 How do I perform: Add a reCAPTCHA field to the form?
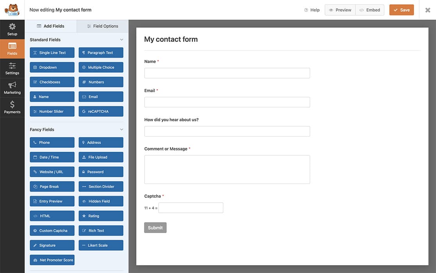coord(101,111)
